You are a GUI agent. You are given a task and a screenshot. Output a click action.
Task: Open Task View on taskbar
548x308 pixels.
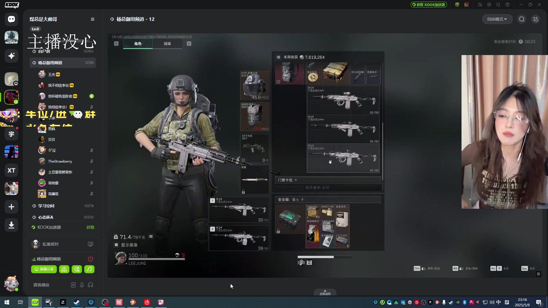click(21, 302)
